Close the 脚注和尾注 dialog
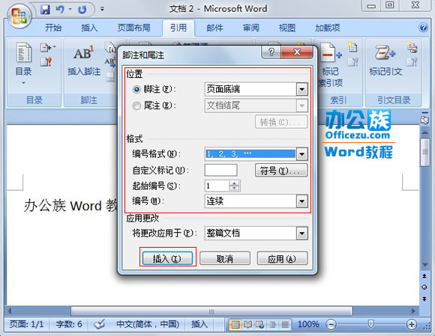 (x=297, y=52)
